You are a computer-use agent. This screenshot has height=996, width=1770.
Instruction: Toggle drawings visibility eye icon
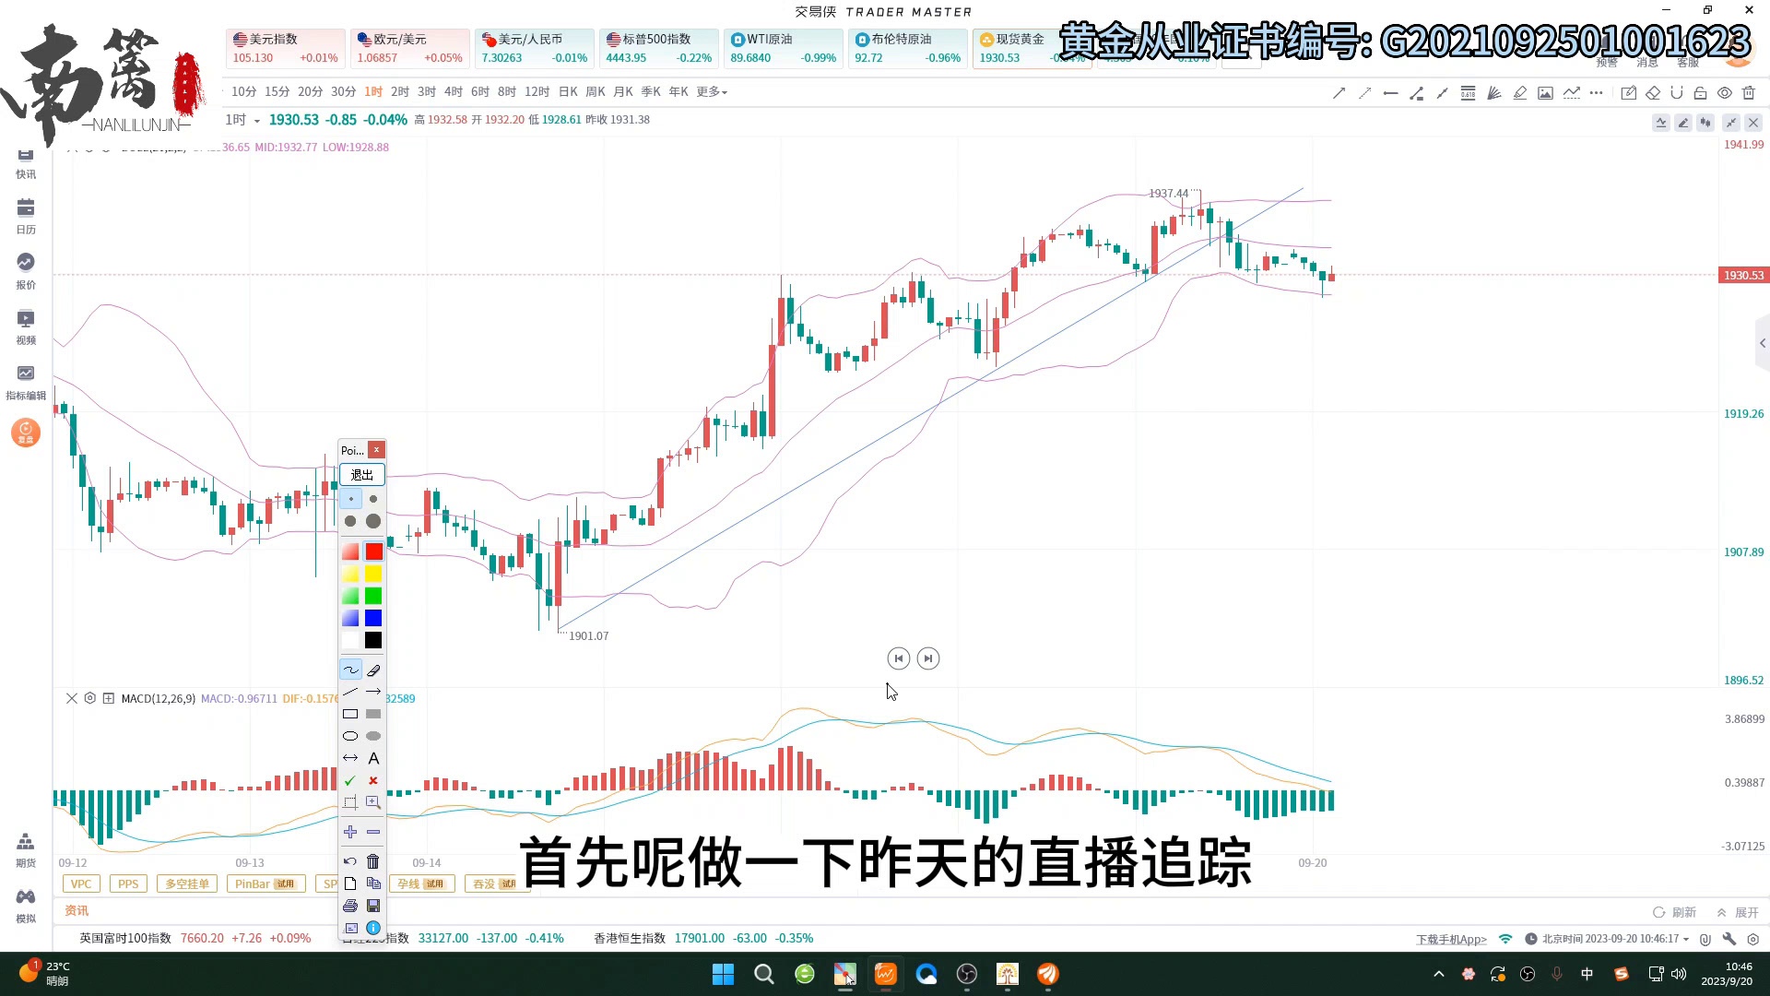tap(1724, 93)
